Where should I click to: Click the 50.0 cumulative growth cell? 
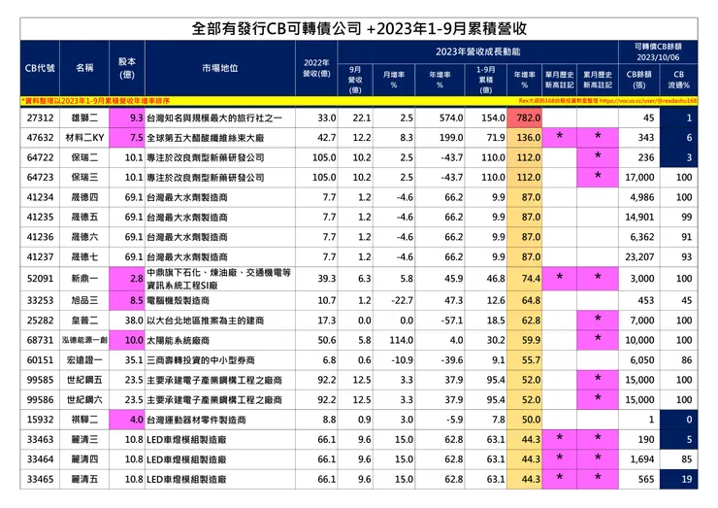click(x=524, y=420)
